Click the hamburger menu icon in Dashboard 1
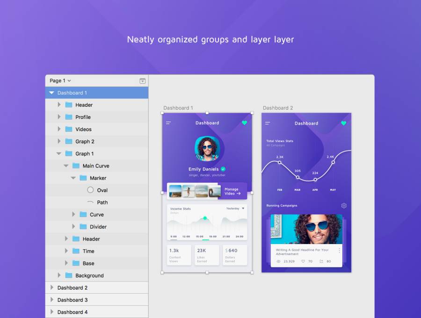This screenshot has width=421, height=318. pyautogui.click(x=168, y=123)
